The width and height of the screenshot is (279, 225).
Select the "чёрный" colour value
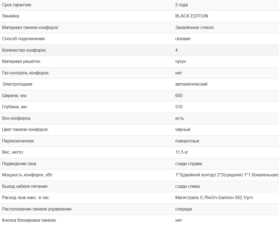click(183, 130)
